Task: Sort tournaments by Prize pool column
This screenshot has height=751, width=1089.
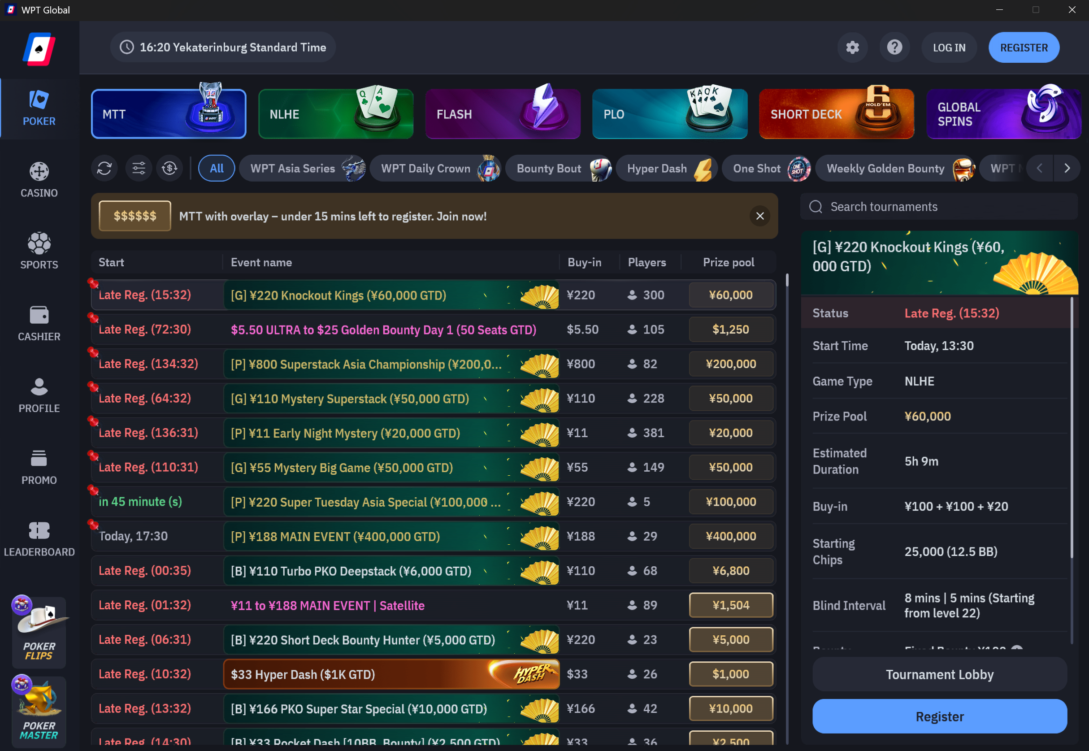Action: point(728,262)
